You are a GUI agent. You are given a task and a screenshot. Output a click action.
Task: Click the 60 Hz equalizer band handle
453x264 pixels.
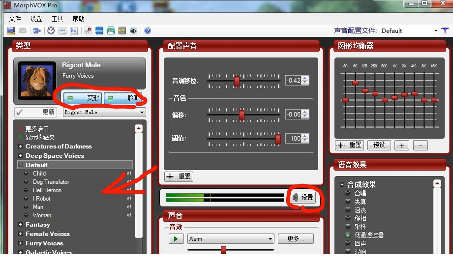pos(355,83)
